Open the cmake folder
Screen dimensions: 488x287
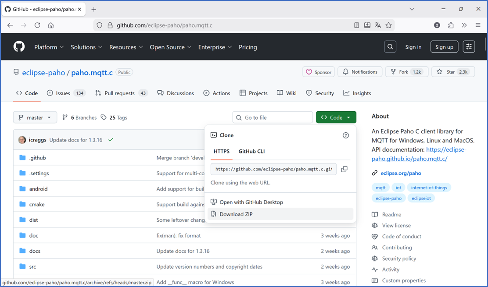(x=37, y=204)
